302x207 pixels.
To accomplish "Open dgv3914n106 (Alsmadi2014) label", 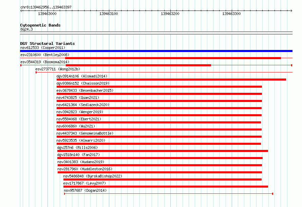I will pos(82,76).
